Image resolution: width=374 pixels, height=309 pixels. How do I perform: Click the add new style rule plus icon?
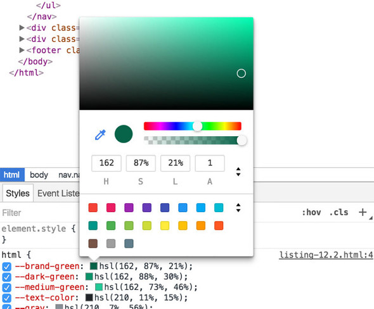[x=363, y=212]
